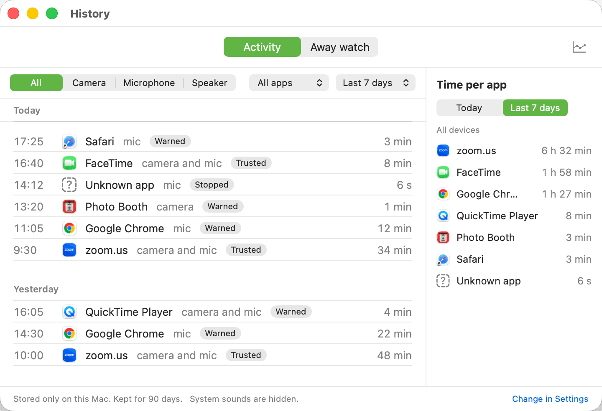
Task: Click the 'Yesterday' section header
Action: tap(36, 289)
